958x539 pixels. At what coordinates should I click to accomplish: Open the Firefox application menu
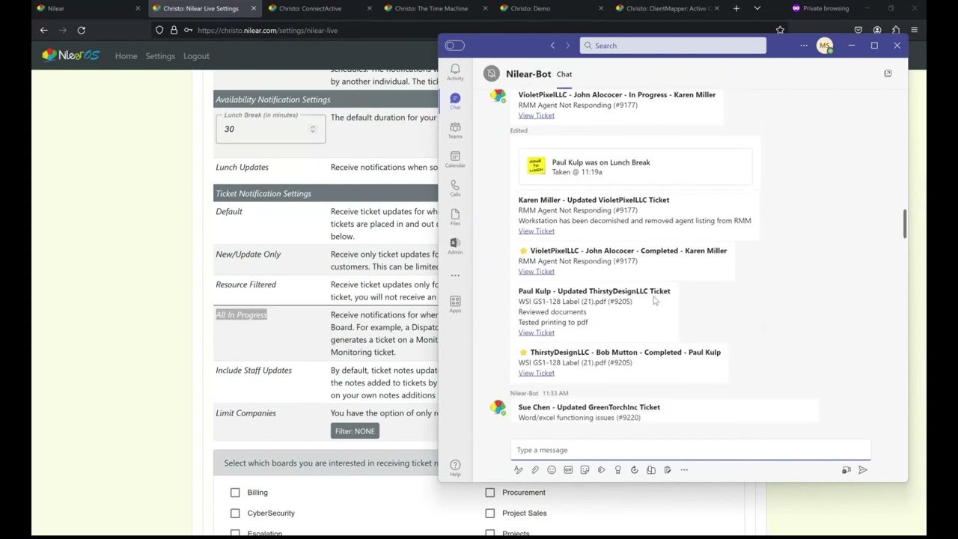pos(914,30)
